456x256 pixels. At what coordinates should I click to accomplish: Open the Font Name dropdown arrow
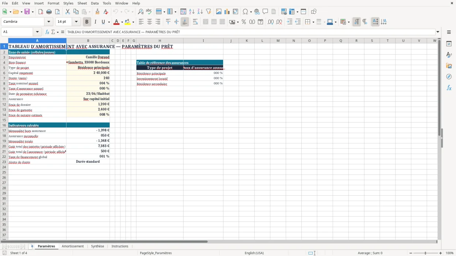click(49, 22)
